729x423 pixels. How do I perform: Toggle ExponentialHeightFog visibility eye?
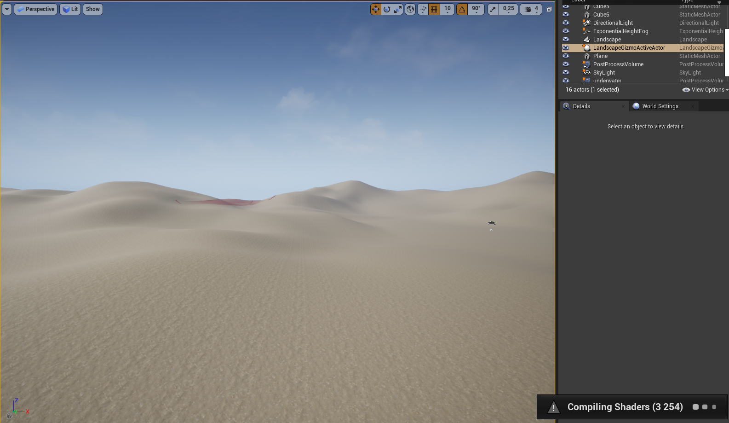566,31
